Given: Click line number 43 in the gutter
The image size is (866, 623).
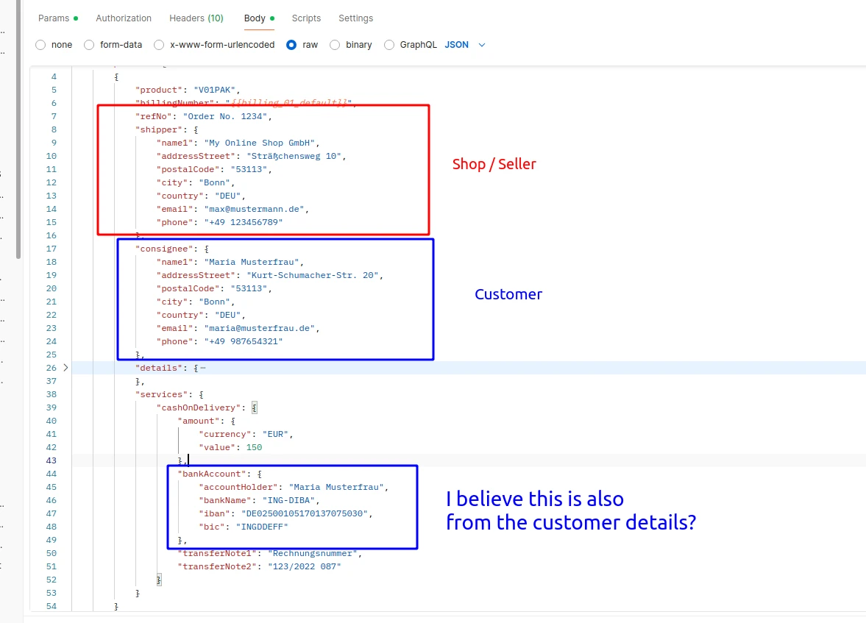Looking at the screenshot, I should (x=51, y=460).
